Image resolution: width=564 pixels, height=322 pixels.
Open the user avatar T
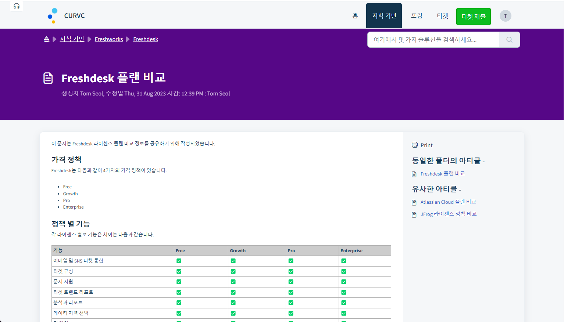[x=505, y=16]
